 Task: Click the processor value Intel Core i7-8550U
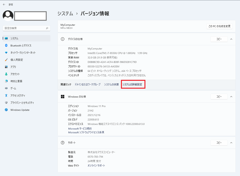point(117,53)
